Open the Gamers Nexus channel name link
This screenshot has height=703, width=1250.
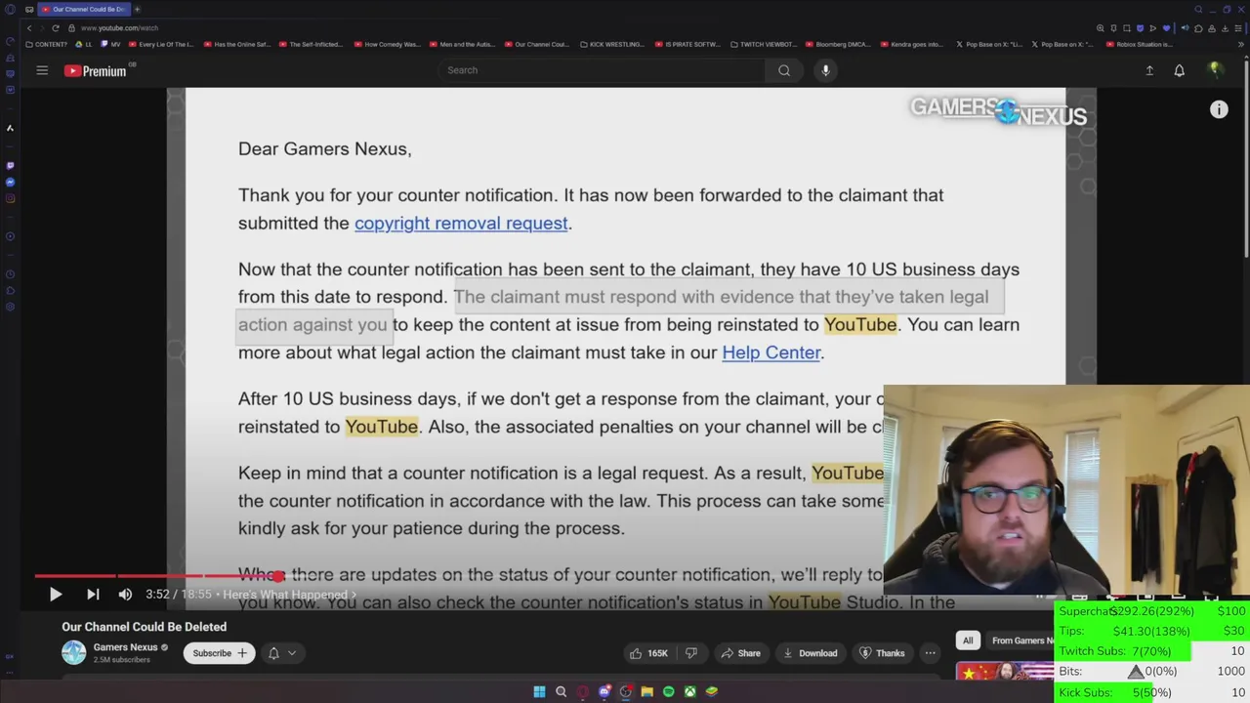pyautogui.click(x=125, y=647)
